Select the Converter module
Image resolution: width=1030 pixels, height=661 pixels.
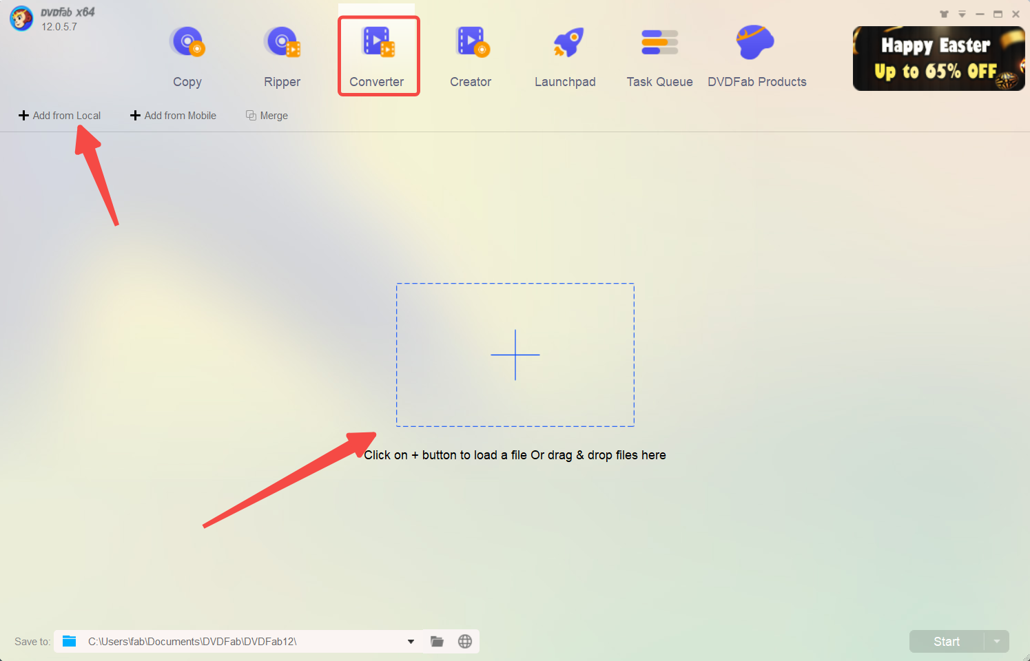[378, 56]
